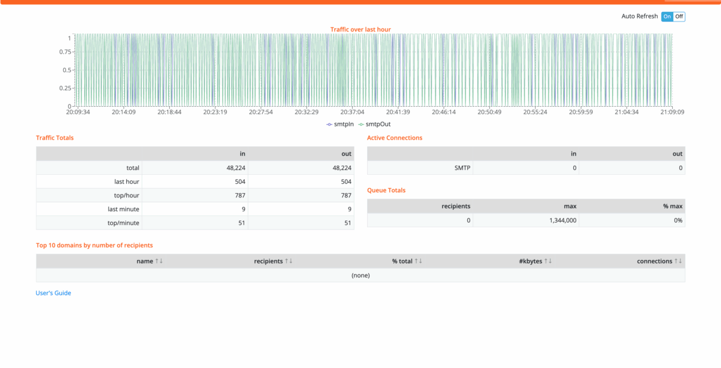Turn Auto Refresh Off
Image resolution: width=721 pixels, height=368 pixels.
[679, 17]
